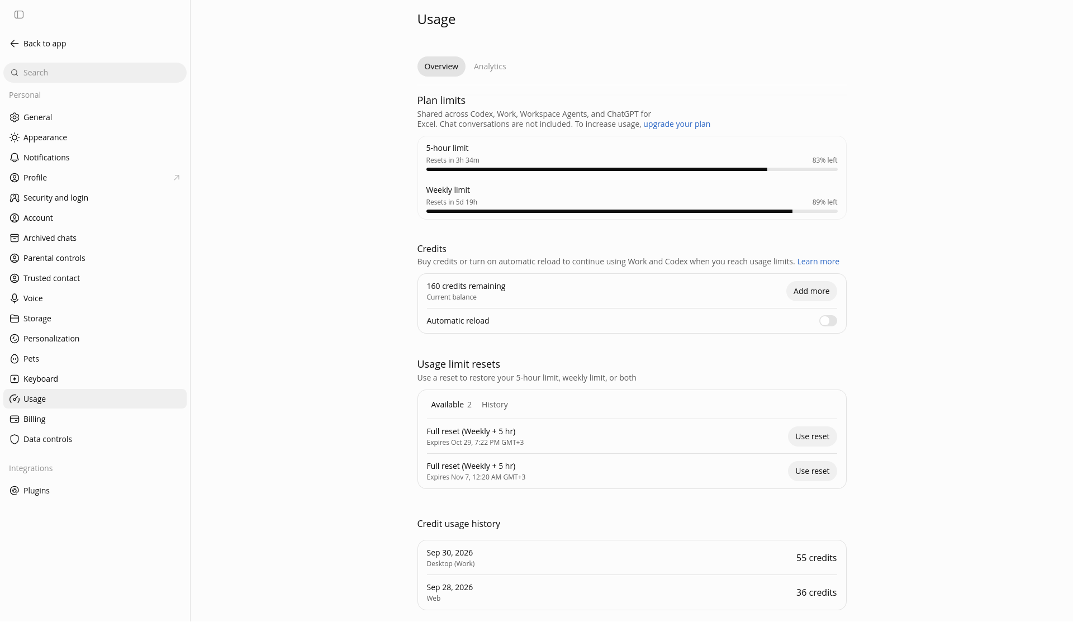This screenshot has width=1073, height=622.
Task: Open the History tab in resets
Action: tap(495, 405)
